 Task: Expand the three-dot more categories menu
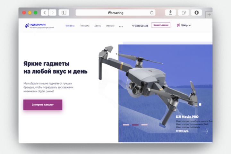(121, 27)
